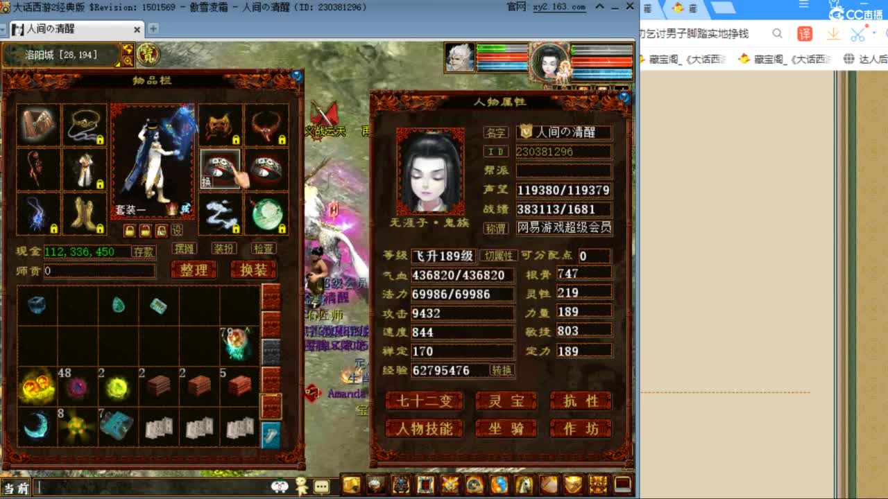Close the 人间の清醒 game tab
The height and width of the screenshot is (499, 888).
(x=137, y=29)
